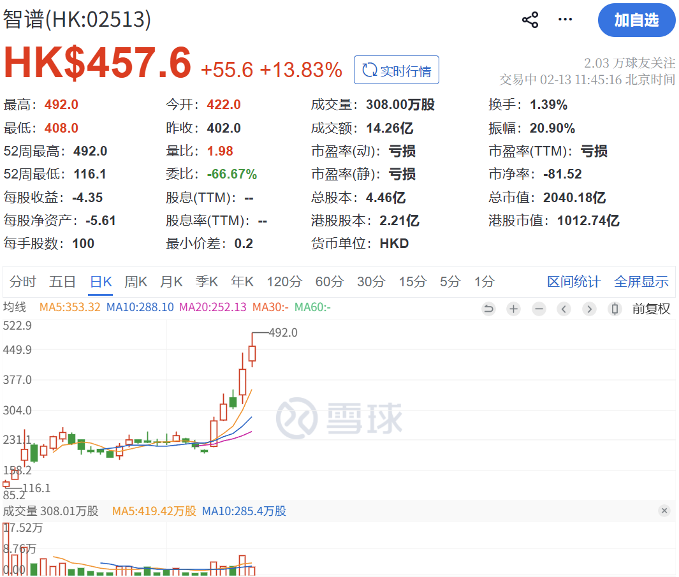Click the MA60:- moving average label
The image size is (679, 577).
click(x=312, y=307)
